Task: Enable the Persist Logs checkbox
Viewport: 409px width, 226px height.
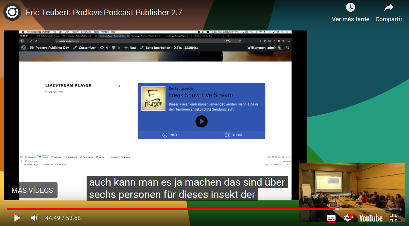Action: (x=280, y=161)
